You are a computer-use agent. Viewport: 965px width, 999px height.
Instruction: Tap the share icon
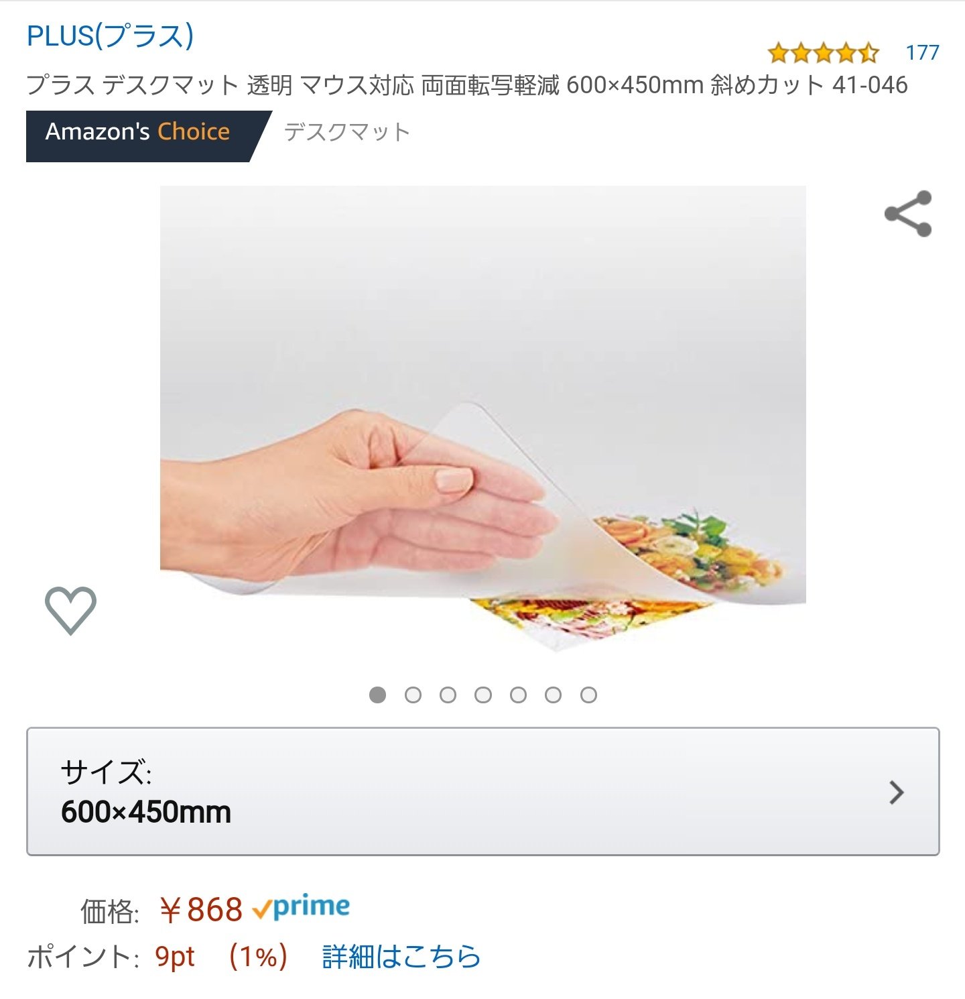[908, 214]
